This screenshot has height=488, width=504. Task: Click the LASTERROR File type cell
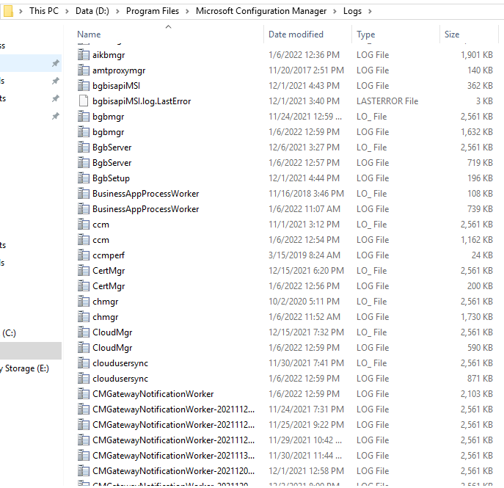pyautogui.click(x=387, y=101)
